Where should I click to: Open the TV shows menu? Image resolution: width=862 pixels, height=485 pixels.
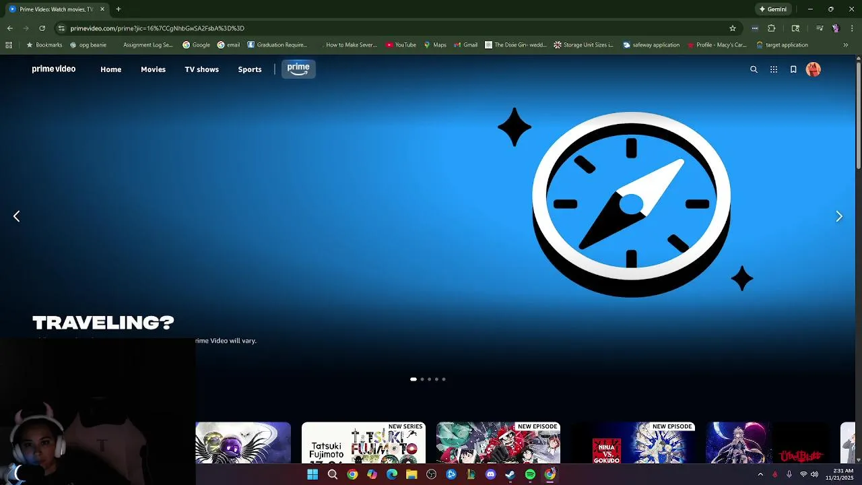coord(202,69)
